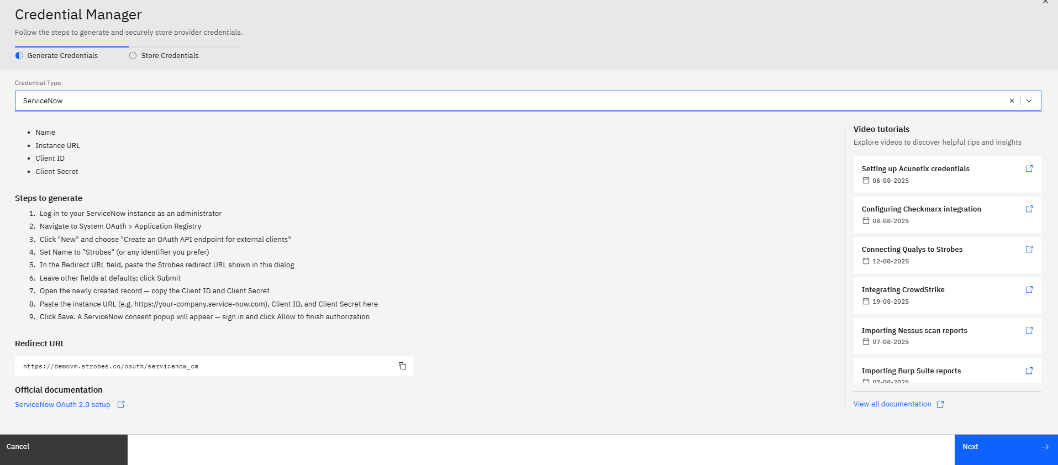1058x465 pixels.
Task: Click the calendar icon under Nessus scan reports
Action: 866,342
